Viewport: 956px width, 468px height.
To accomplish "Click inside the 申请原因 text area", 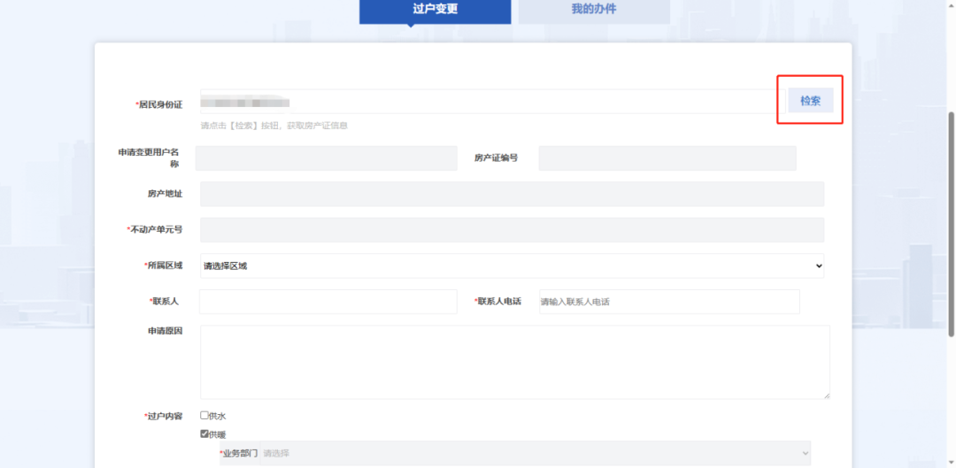I will (513, 362).
